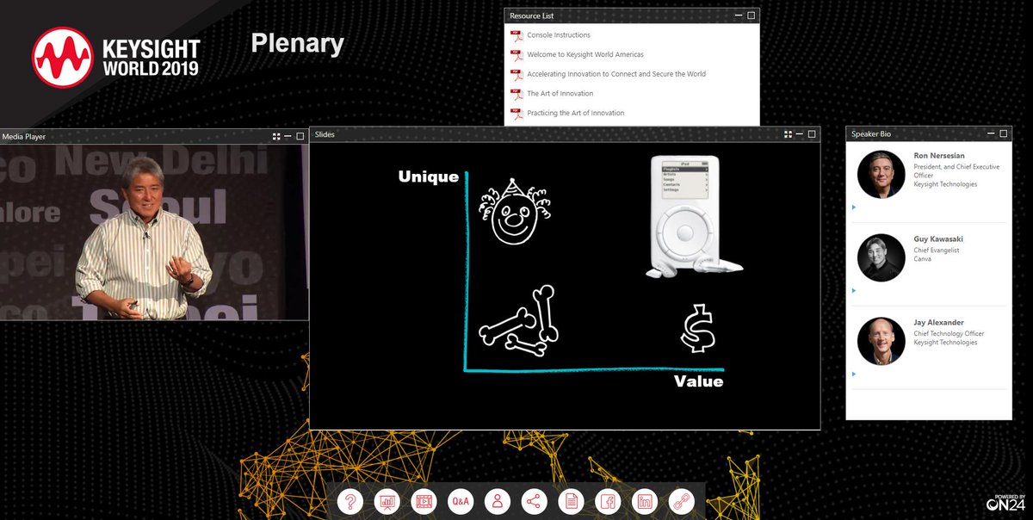Open the Speaker Bio widget via the person icon
This screenshot has height=520, width=1033.
[497, 501]
